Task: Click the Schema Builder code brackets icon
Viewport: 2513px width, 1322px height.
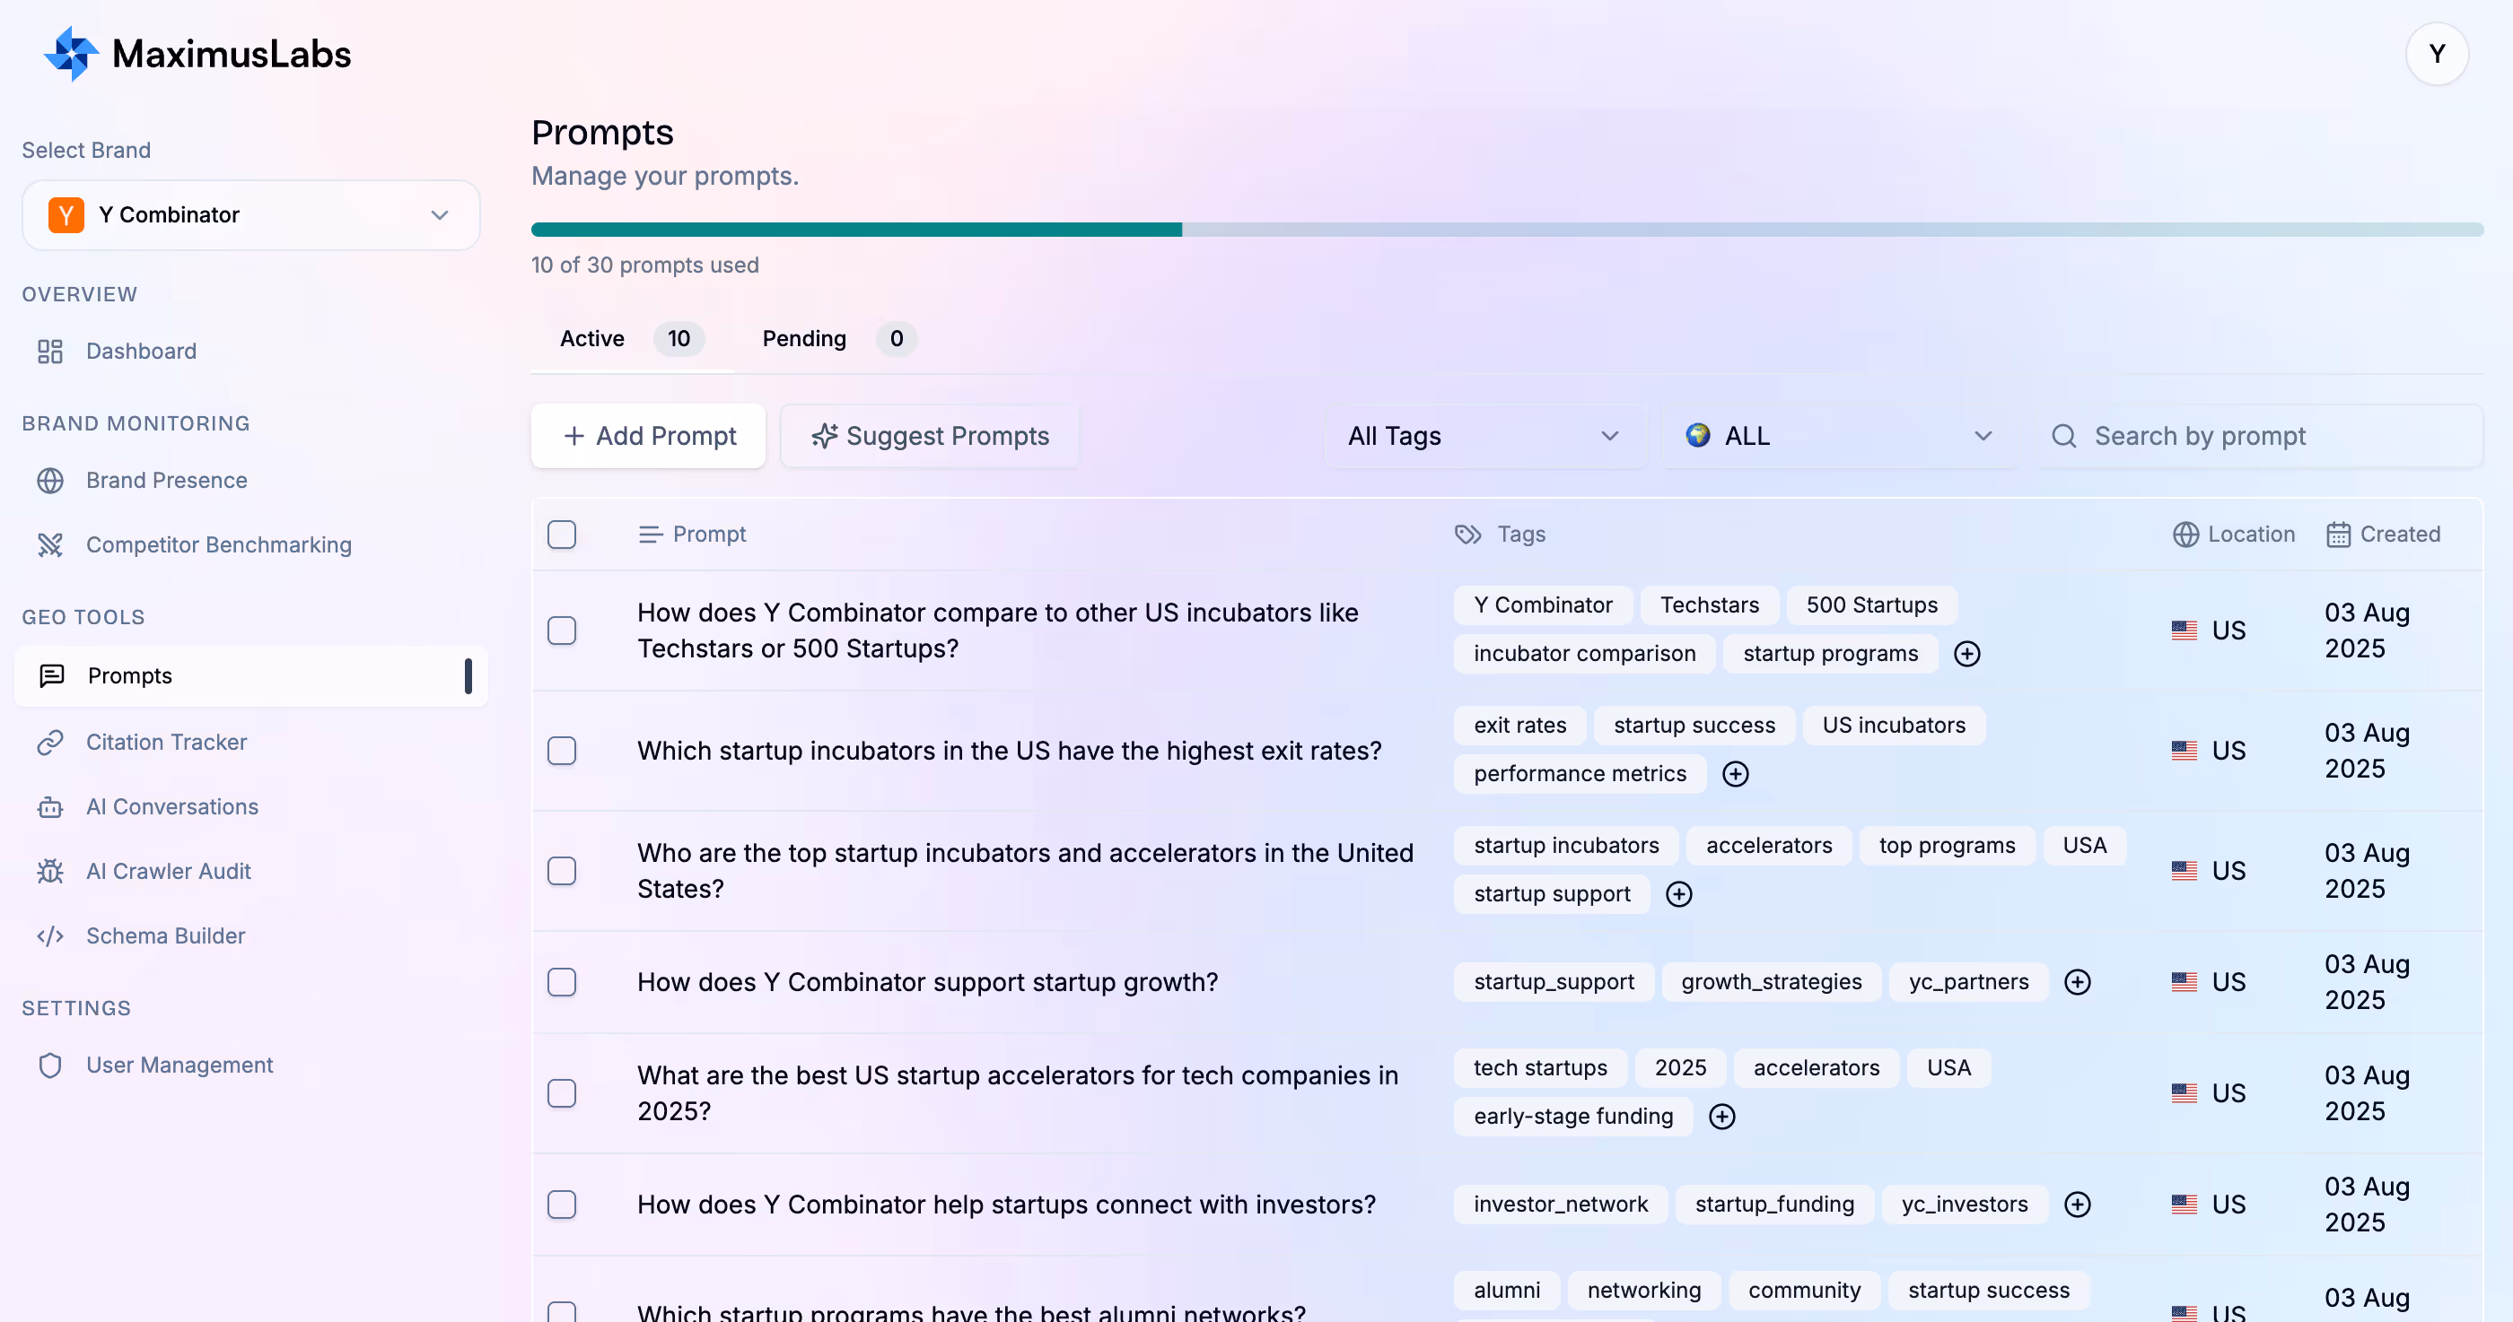Action: [49, 936]
